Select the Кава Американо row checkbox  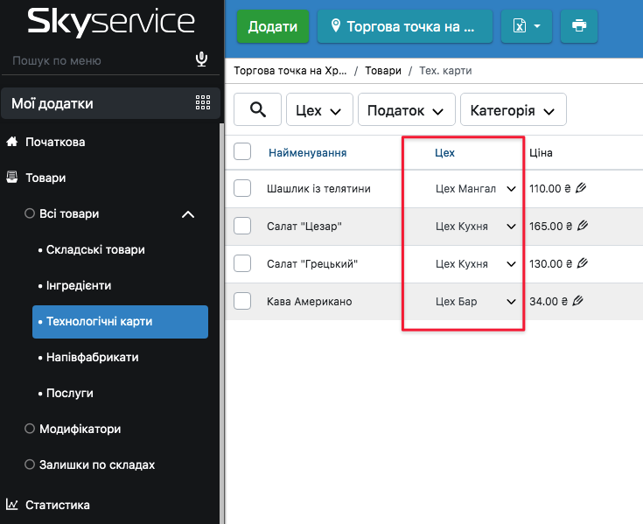pyautogui.click(x=242, y=301)
